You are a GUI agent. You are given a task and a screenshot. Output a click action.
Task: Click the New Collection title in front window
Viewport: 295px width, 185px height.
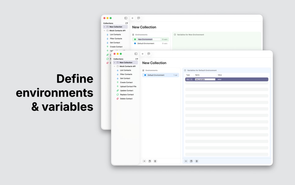click(154, 63)
